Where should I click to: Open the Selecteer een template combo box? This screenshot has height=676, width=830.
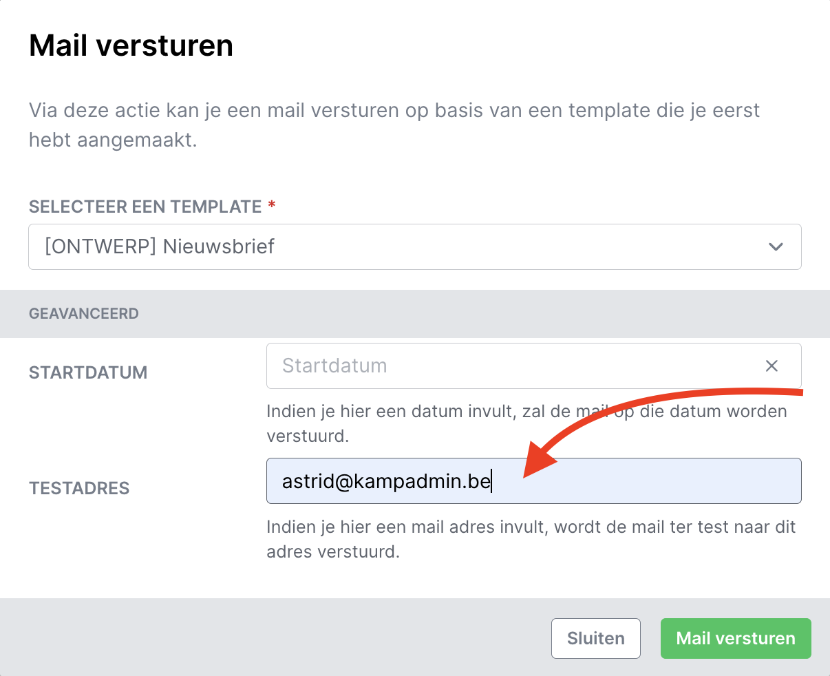[x=414, y=246]
